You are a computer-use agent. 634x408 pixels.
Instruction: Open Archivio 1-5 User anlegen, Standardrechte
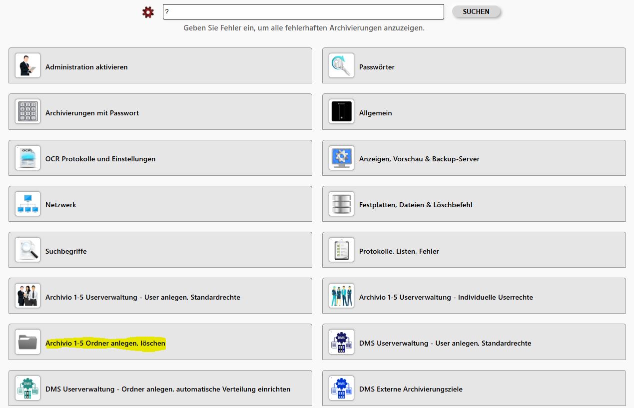[x=142, y=297]
